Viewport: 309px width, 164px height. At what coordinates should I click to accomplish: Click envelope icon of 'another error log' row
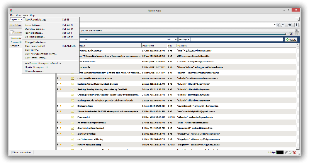click(x=72, y=133)
